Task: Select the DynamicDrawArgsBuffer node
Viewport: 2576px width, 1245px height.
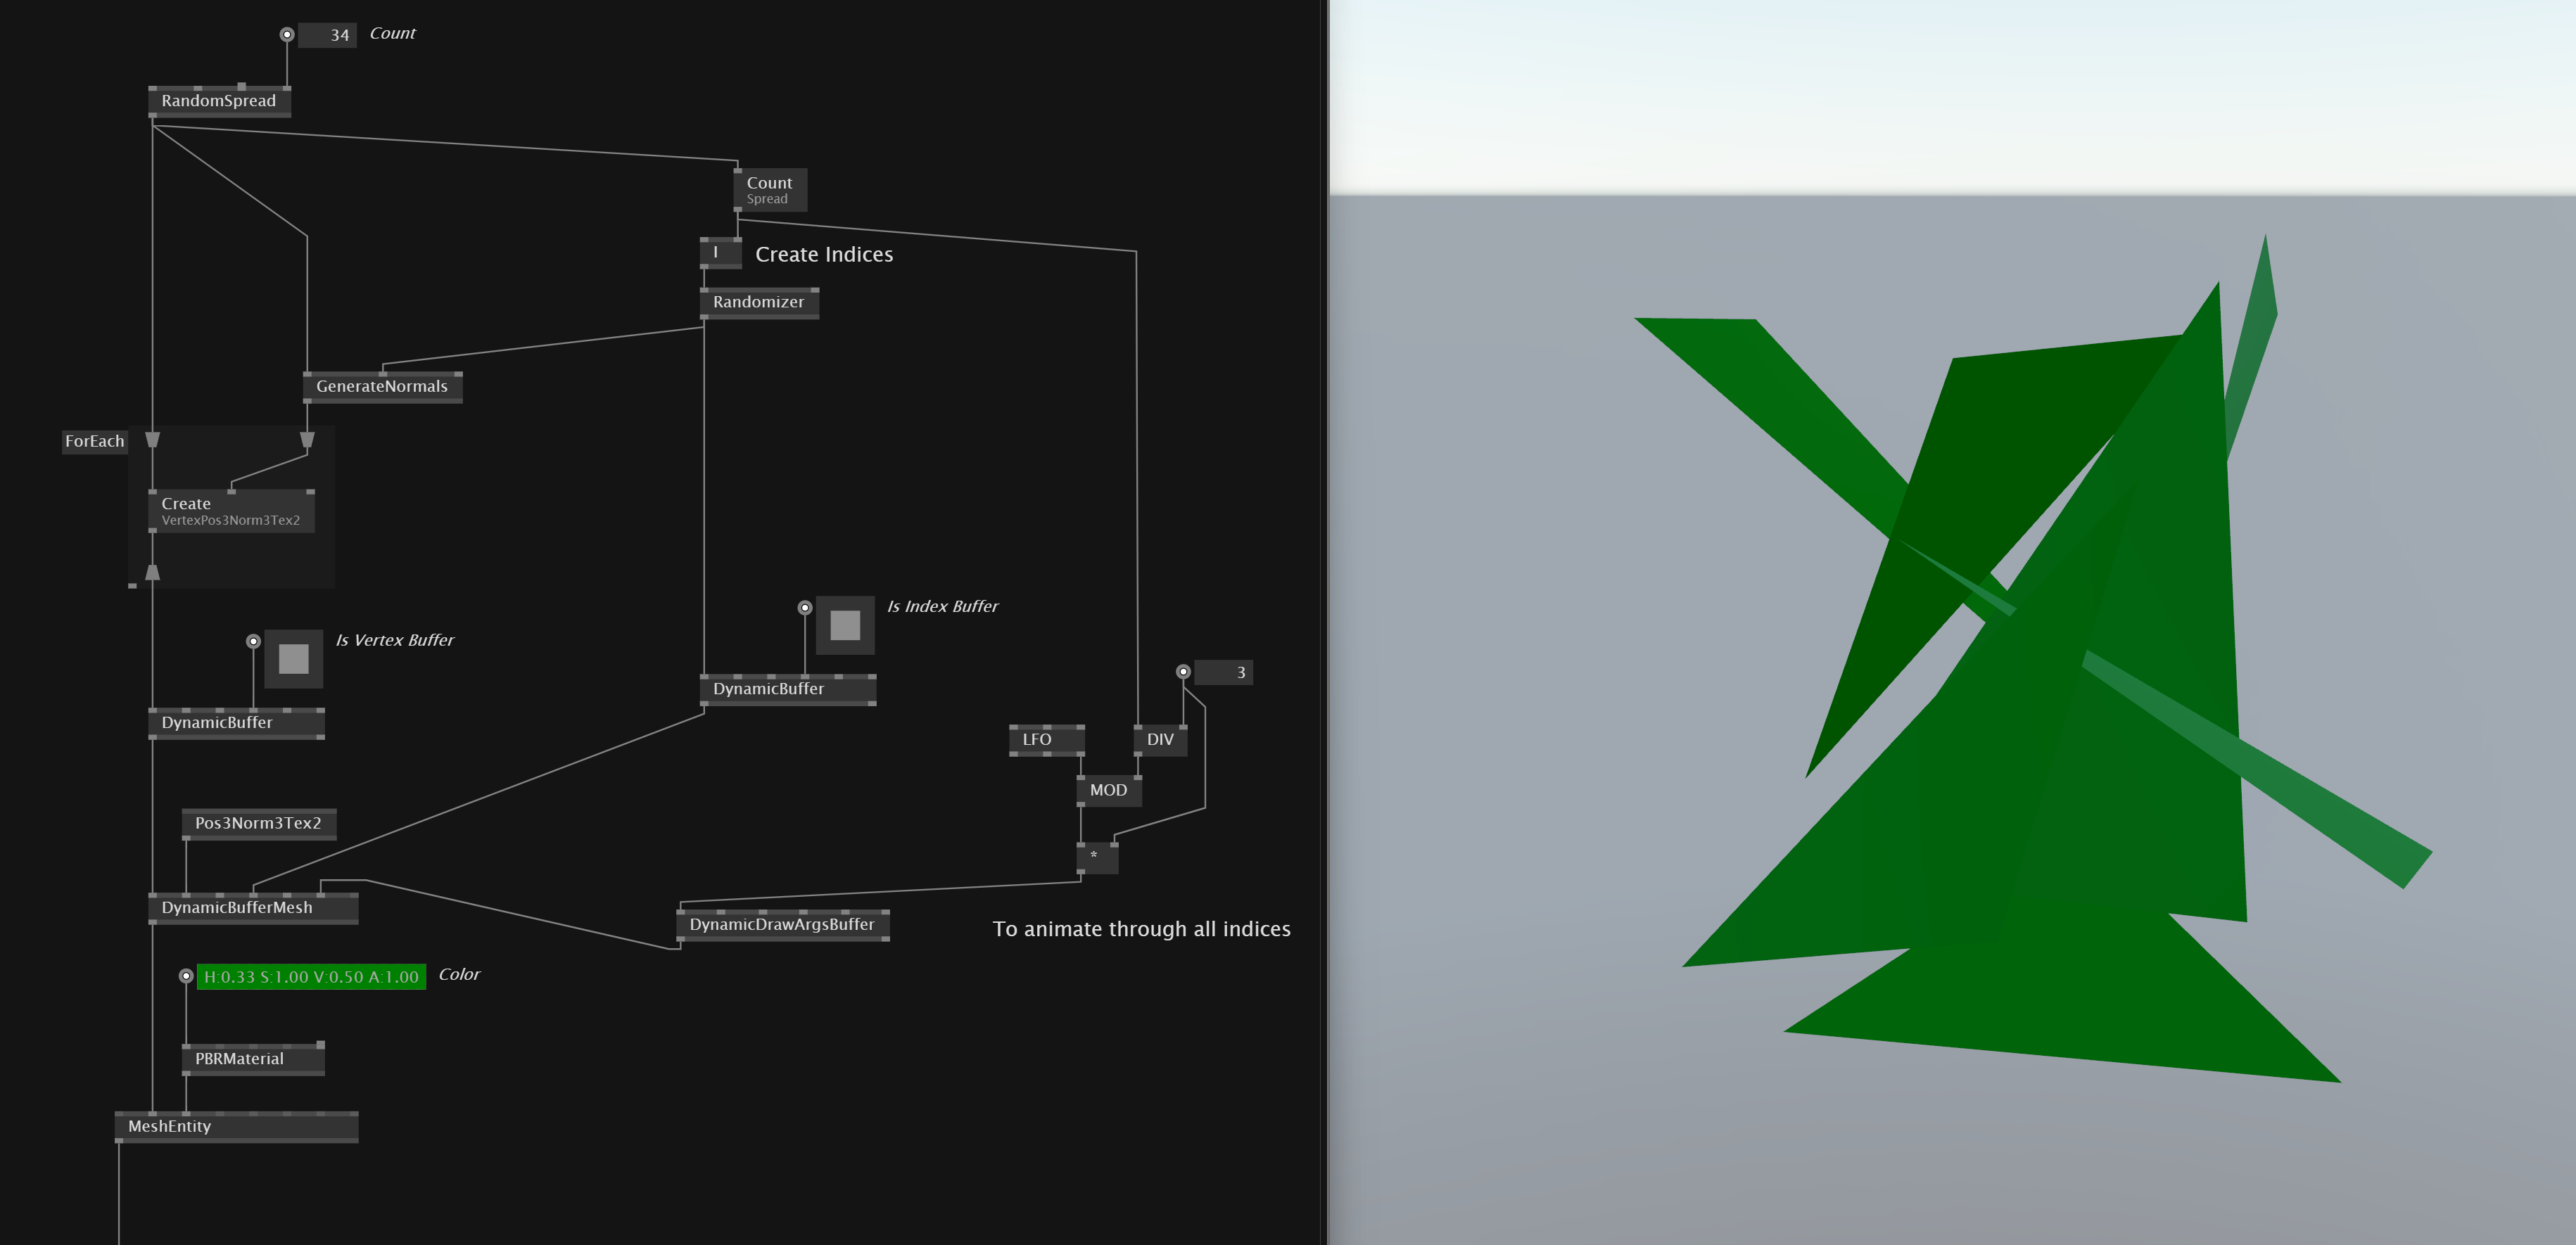Action: point(785,925)
